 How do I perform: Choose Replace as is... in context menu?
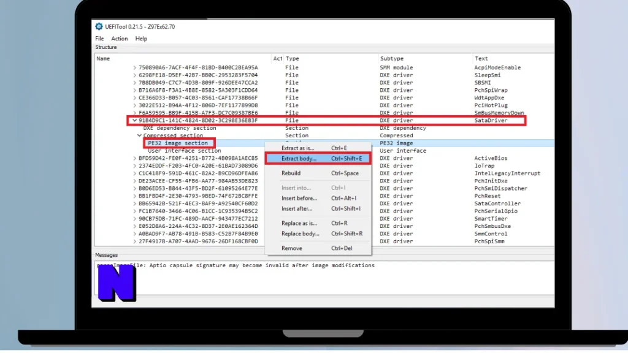coord(318,223)
